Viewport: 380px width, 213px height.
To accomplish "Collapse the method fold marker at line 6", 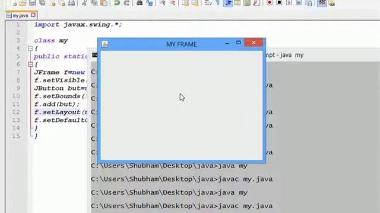I will point(30,64).
